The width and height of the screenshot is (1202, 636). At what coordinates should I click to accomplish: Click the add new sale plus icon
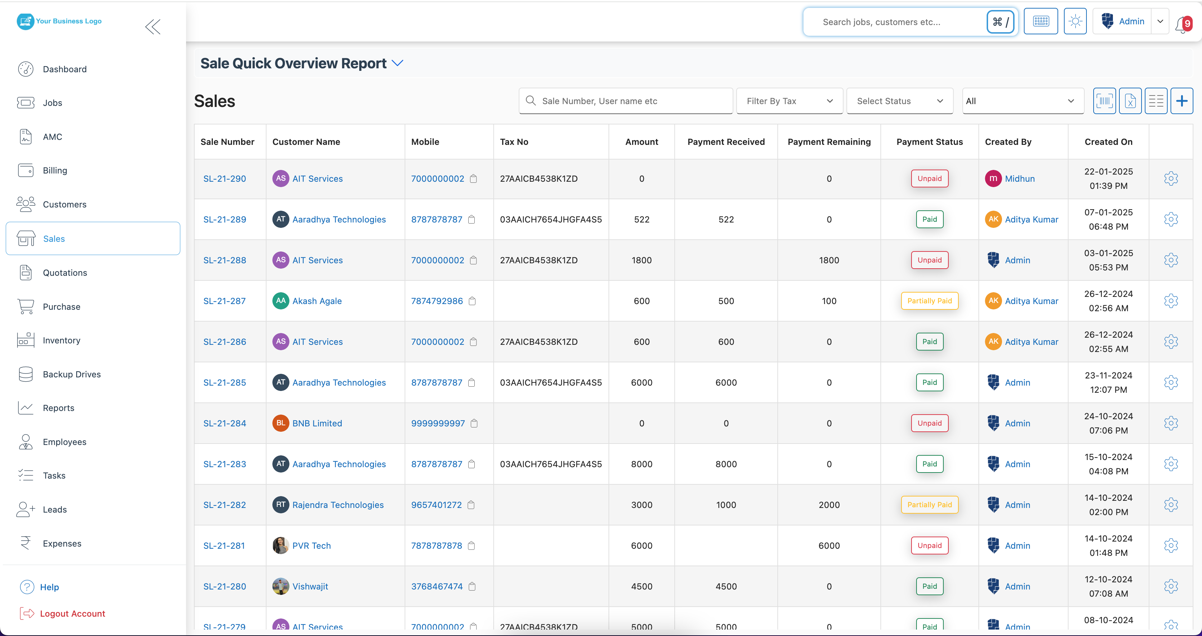point(1182,101)
